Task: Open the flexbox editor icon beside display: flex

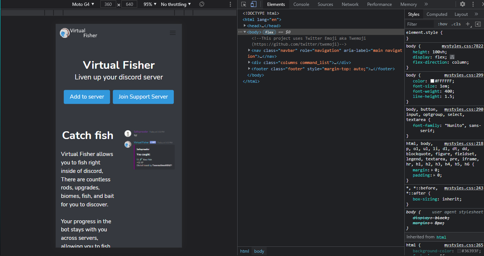Action: click(453, 57)
